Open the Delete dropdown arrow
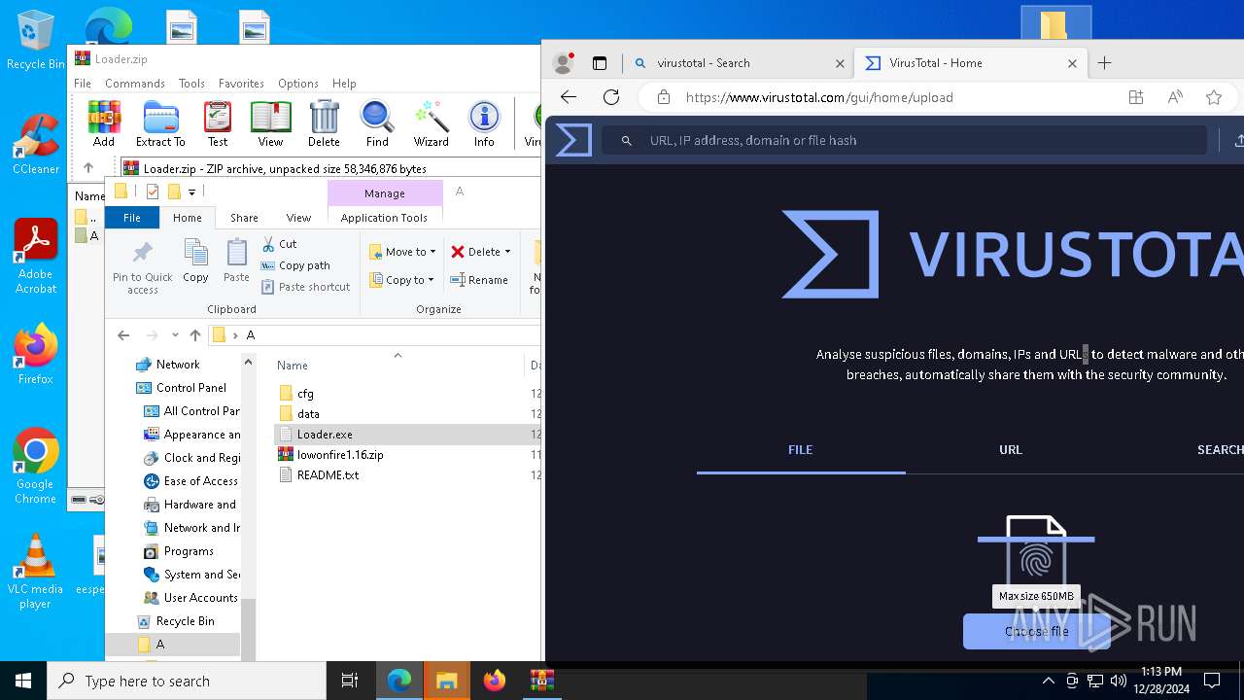This screenshot has width=1244, height=700. click(x=507, y=252)
